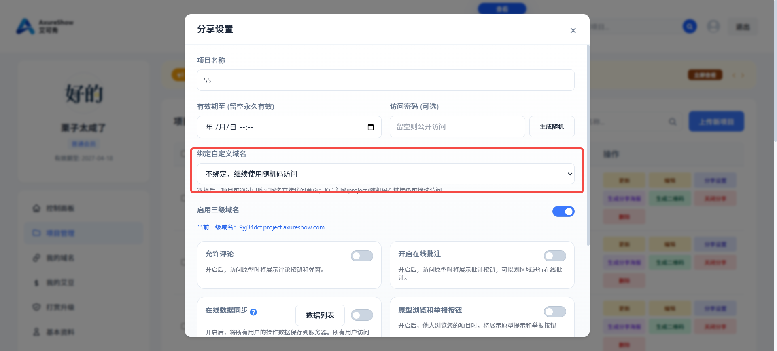This screenshot has height=351, width=777.
Task: Click the home icon in the sidebar
Action: click(36, 208)
